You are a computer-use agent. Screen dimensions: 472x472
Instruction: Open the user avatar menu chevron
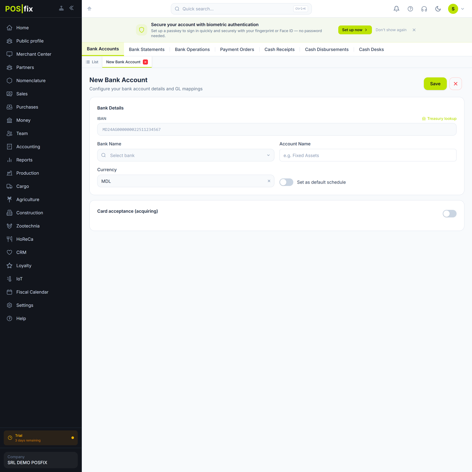[463, 9]
